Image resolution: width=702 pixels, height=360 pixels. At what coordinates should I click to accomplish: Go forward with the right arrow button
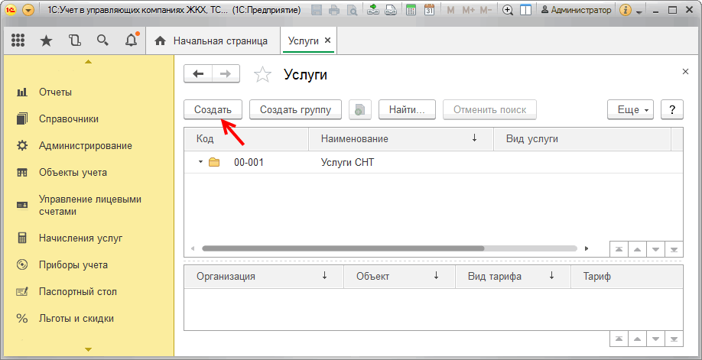coord(226,74)
